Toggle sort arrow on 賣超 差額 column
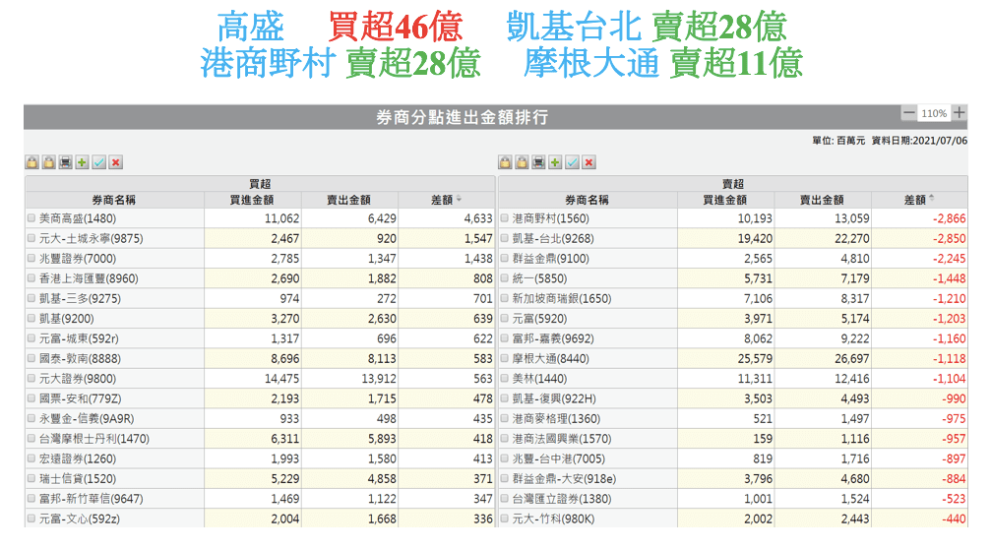The image size is (991, 549). click(932, 200)
